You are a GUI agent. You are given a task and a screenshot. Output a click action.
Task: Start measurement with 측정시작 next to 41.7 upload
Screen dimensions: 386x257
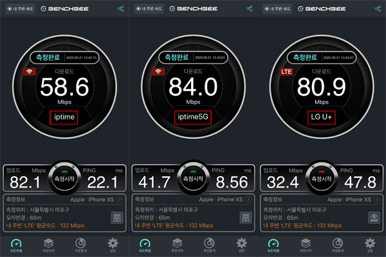pos(193,179)
